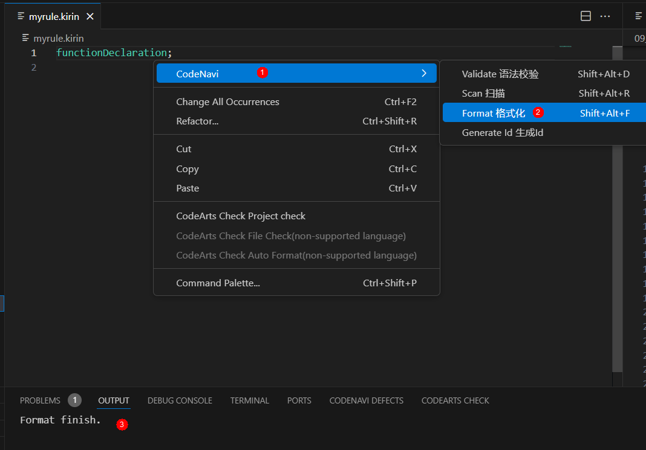Close the myrule.kirin editor tab
Viewport: 646px width, 450px height.
tap(90, 16)
